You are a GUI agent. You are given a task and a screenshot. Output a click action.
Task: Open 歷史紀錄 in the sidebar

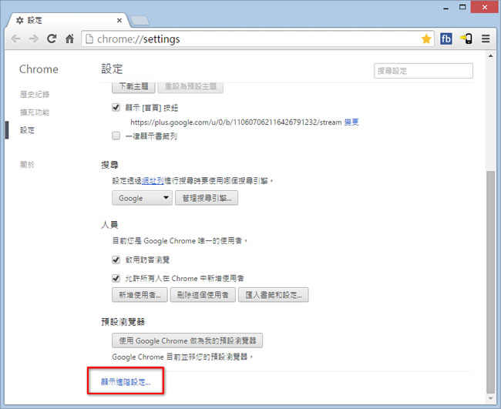coord(35,94)
